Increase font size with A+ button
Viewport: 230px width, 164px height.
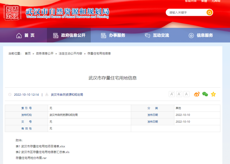[172, 94]
